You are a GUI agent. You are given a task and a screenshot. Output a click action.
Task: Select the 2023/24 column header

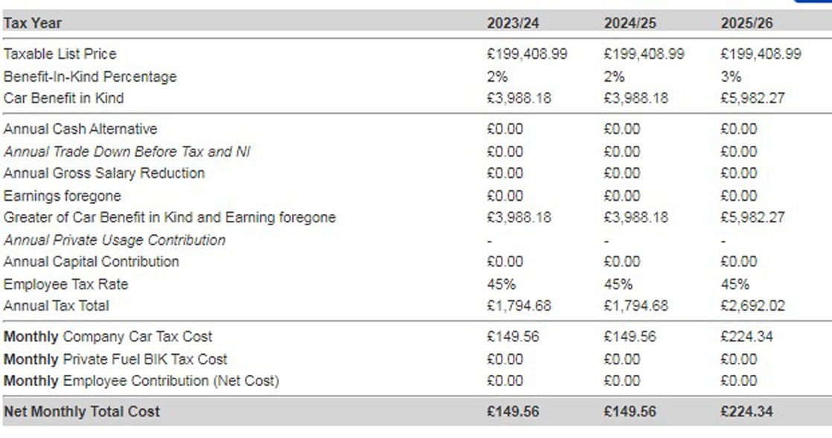[513, 23]
